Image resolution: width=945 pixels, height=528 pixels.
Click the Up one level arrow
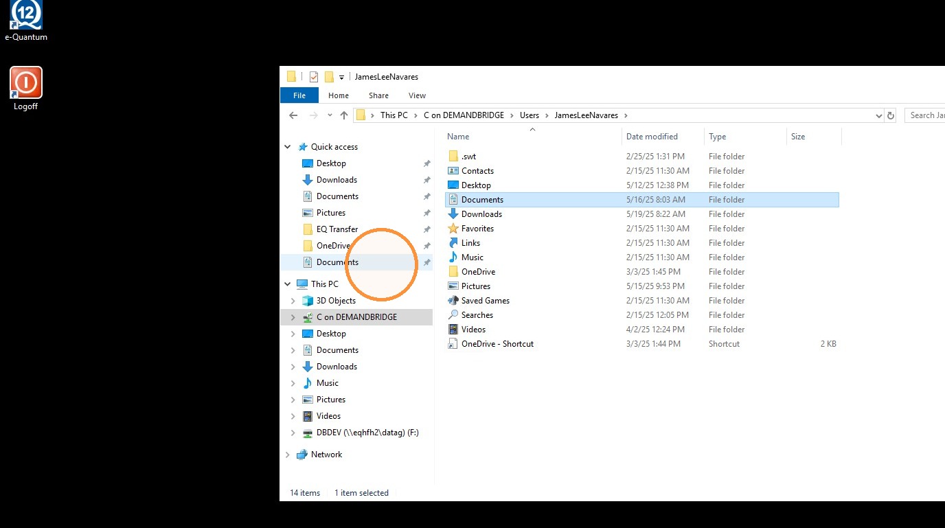coord(344,115)
